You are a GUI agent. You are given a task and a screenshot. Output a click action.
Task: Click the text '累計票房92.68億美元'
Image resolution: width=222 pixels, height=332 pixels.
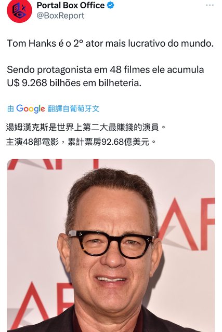pos(108,142)
